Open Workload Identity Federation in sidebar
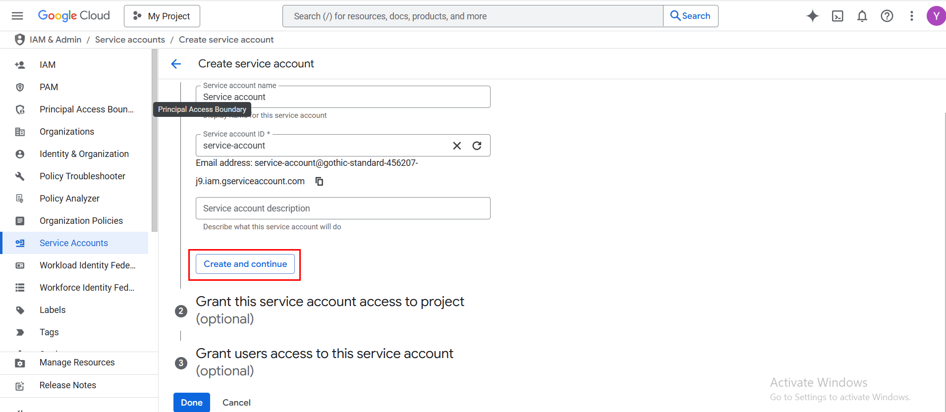946x412 pixels. coord(87,265)
